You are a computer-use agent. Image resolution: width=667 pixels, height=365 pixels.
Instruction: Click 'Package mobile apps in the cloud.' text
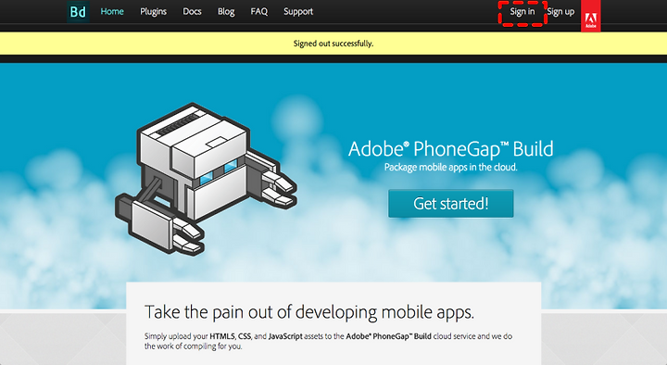451,167
